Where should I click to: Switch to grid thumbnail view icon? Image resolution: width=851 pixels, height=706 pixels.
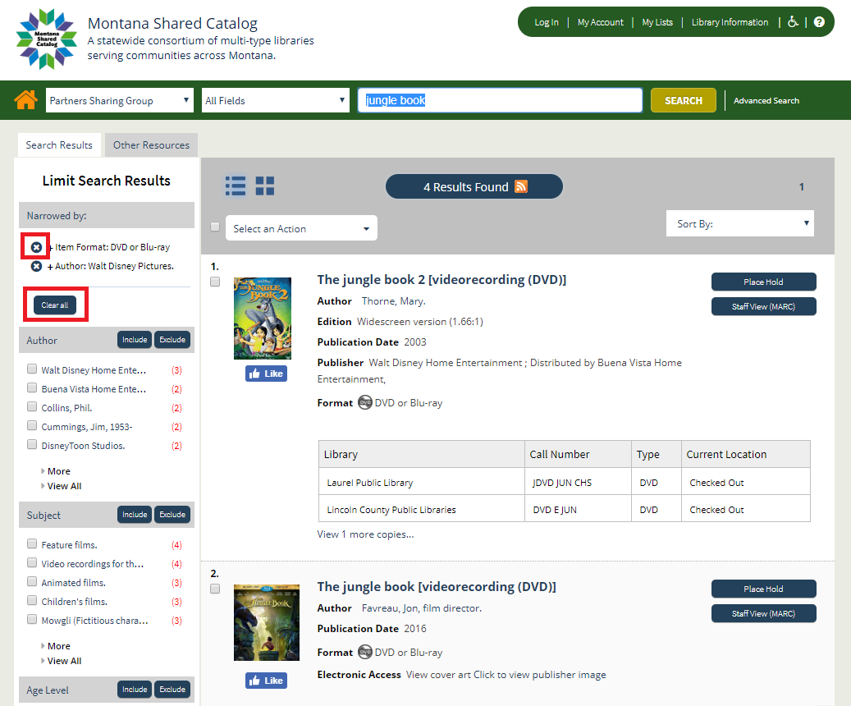(x=265, y=186)
